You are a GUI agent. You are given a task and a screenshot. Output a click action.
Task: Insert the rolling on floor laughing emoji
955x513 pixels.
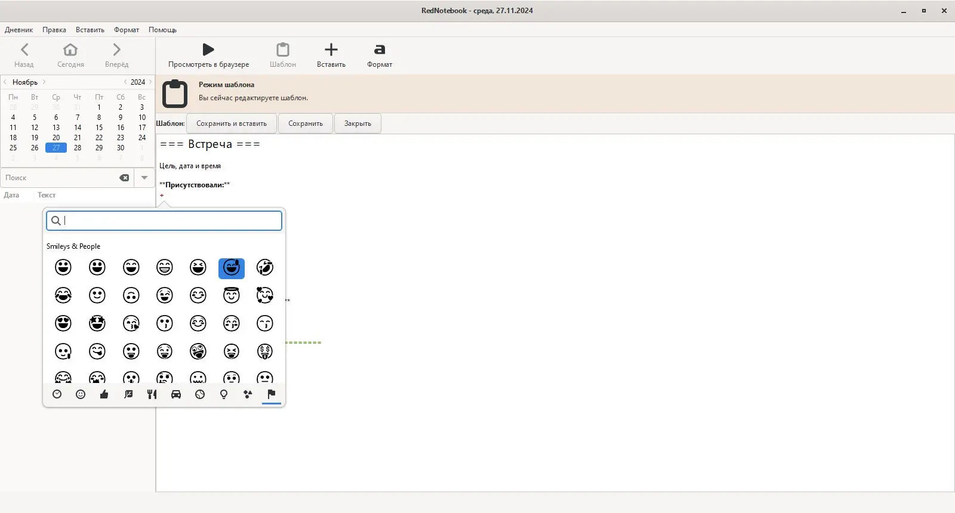[265, 268]
